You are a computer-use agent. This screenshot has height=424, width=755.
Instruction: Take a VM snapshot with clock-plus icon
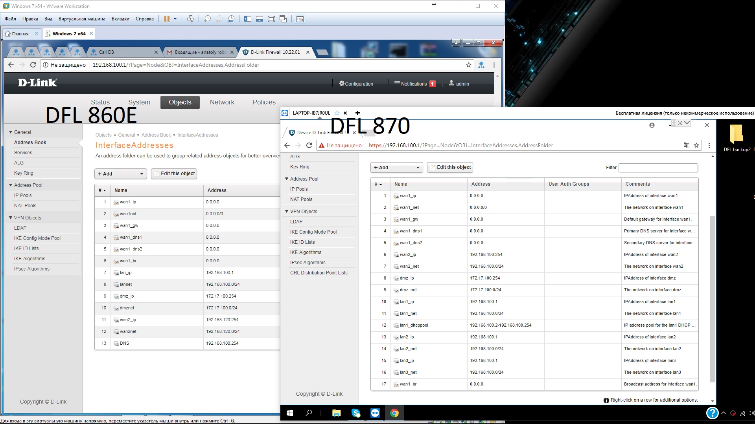(207, 19)
